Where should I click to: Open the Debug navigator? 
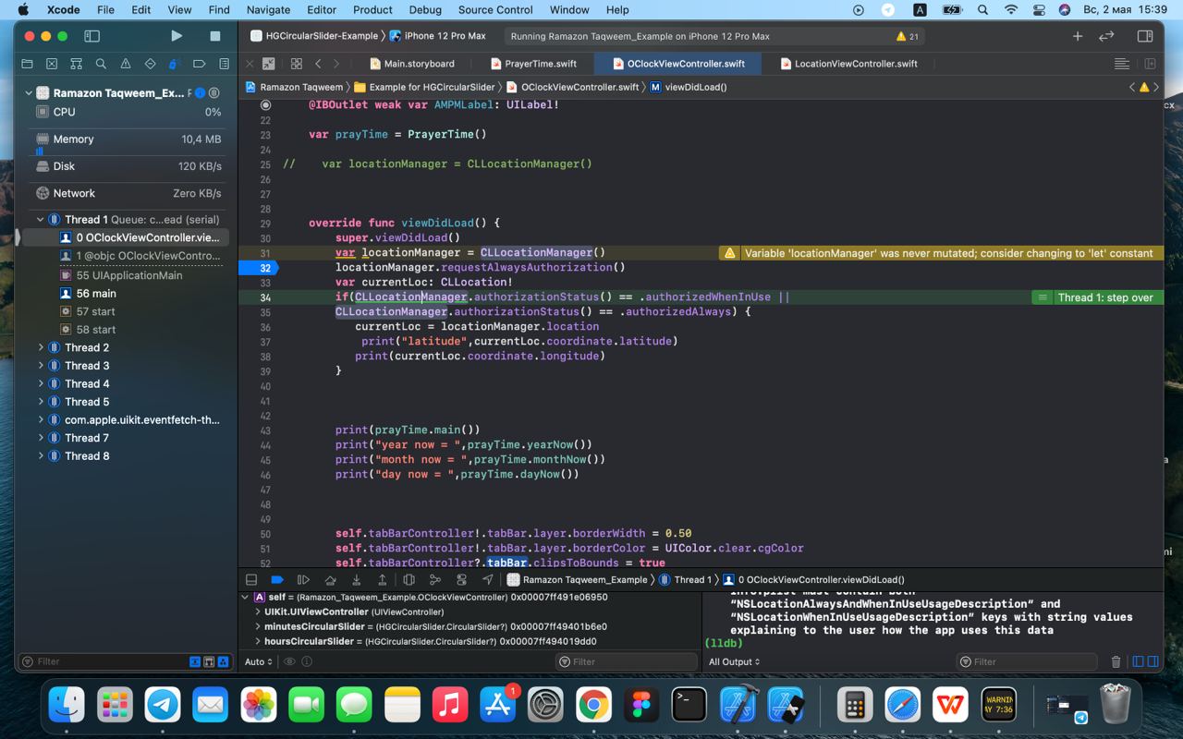[174, 64]
